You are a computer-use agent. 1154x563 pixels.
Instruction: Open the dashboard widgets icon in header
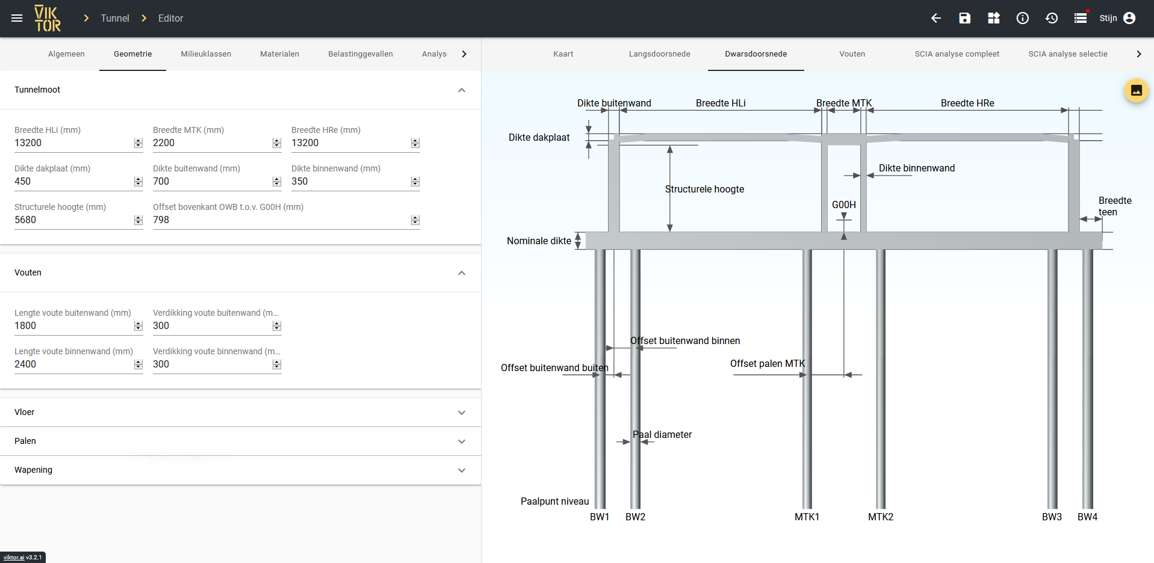pyautogui.click(x=993, y=18)
